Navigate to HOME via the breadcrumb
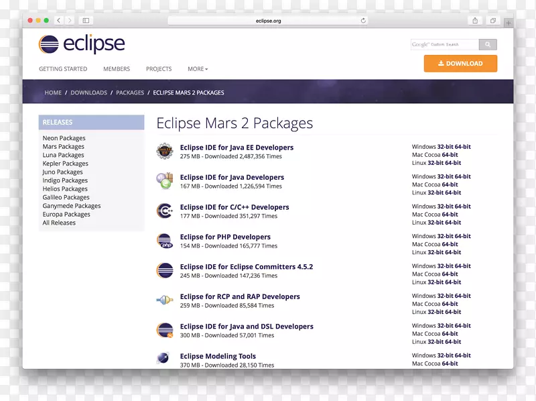The width and height of the screenshot is (536, 401). point(53,93)
